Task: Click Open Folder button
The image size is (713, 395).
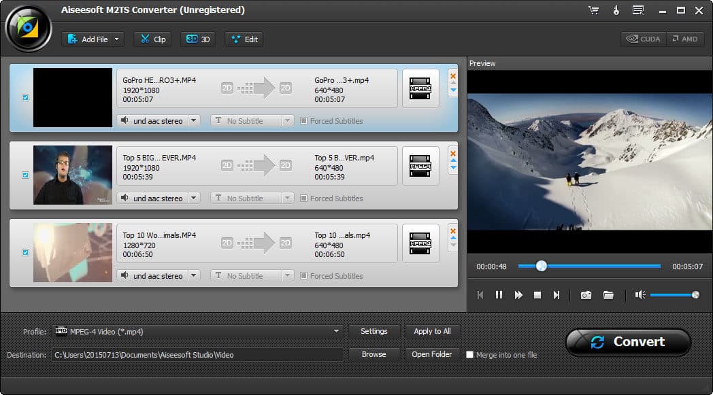Action: click(432, 354)
